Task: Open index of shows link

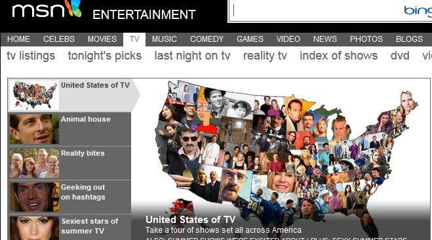Action: tap(339, 56)
